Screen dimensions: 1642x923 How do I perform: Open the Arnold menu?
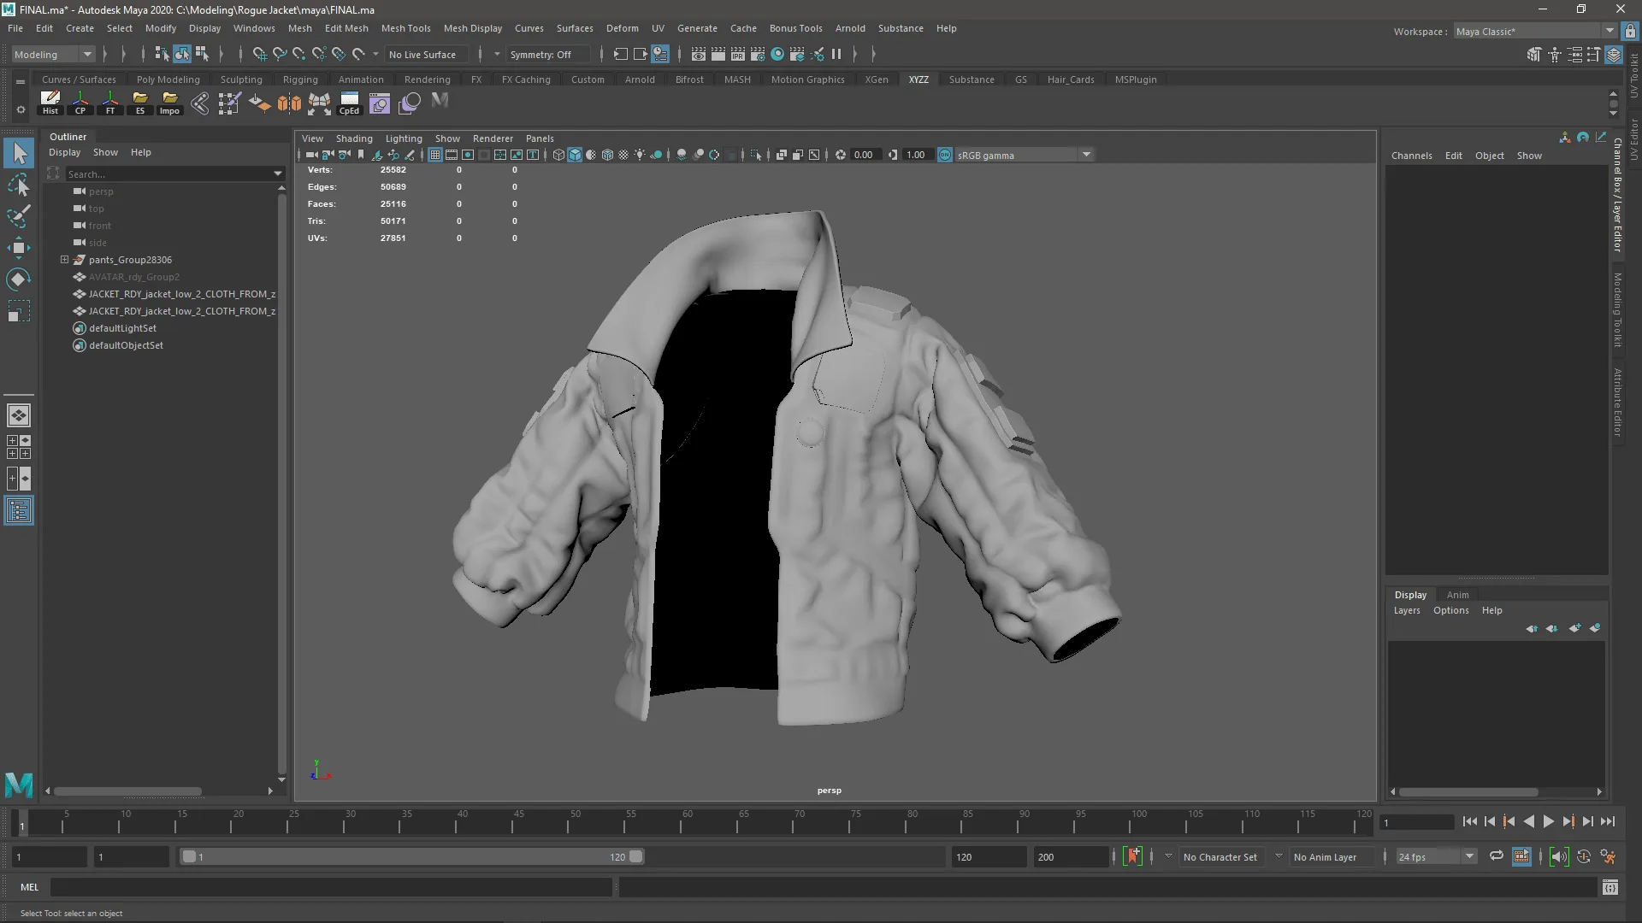click(850, 28)
